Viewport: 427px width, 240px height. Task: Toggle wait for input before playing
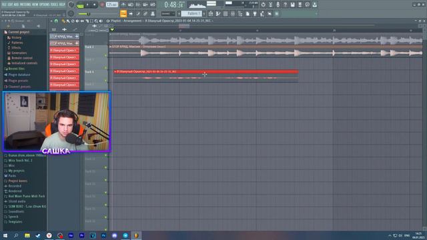pyautogui.click(x=131, y=5)
